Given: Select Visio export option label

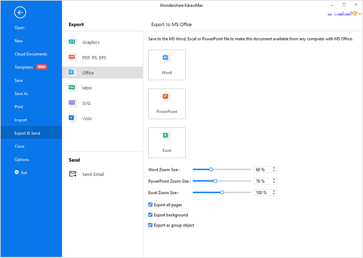Looking at the screenshot, I should tap(87, 118).
